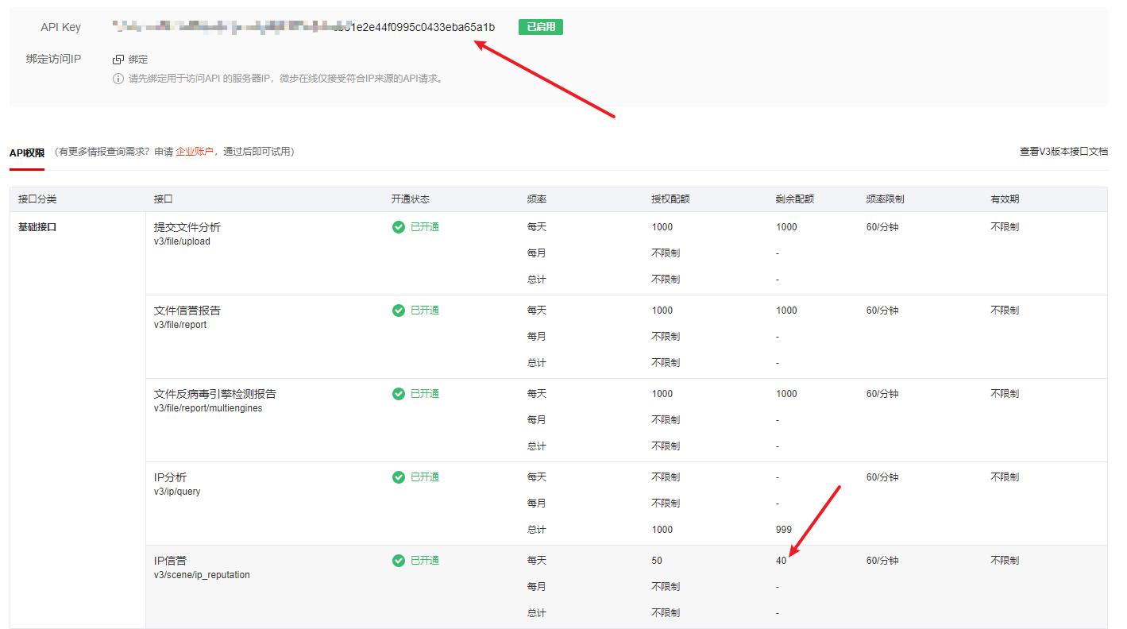Click the 接口分类 column header
The image size is (1127, 629).
[37, 199]
